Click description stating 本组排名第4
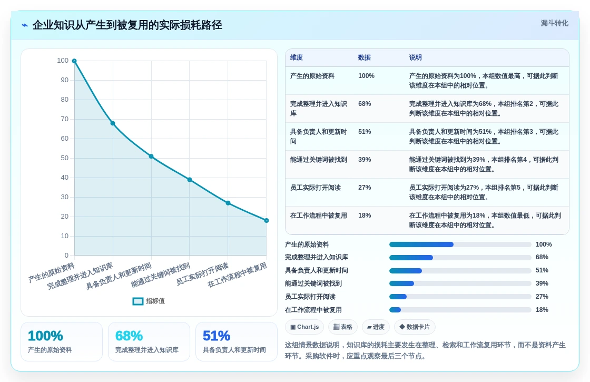This screenshot has width=590, height=382. [484, 164]
